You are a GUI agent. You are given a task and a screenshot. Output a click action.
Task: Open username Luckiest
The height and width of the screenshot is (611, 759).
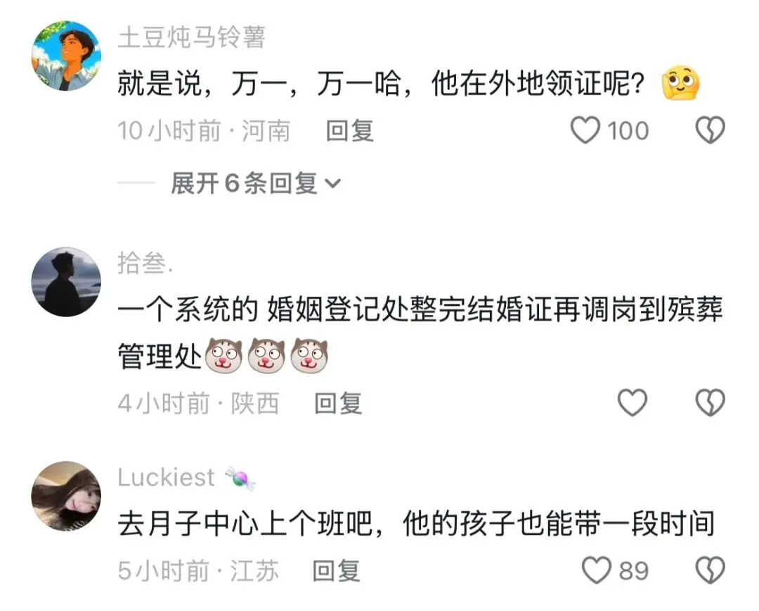tap(166, 477)
